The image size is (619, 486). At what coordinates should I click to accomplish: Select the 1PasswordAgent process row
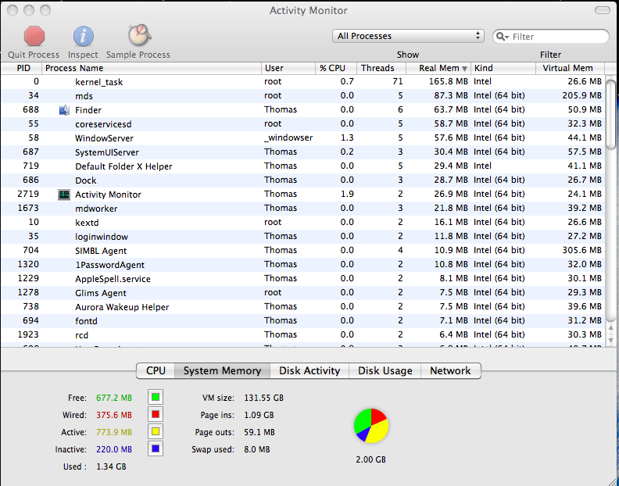click(302, 265)
